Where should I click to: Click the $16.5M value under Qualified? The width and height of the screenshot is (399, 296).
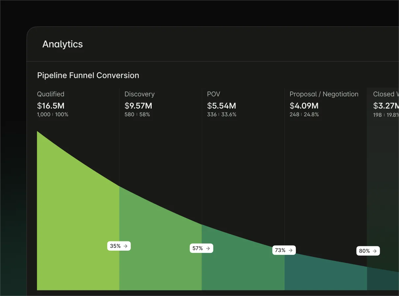pos(51,106)
